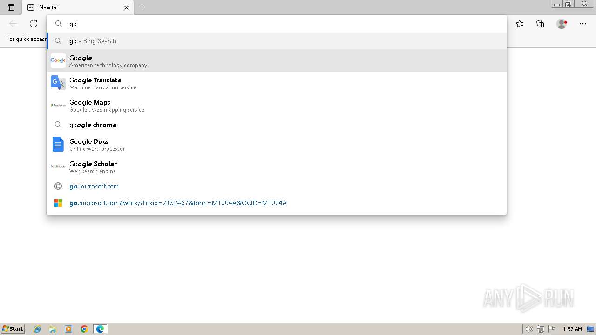Viewport: 596px width, 335px height.
Task: Choose the Google suggestion
Action: click(x=277, y=60)
